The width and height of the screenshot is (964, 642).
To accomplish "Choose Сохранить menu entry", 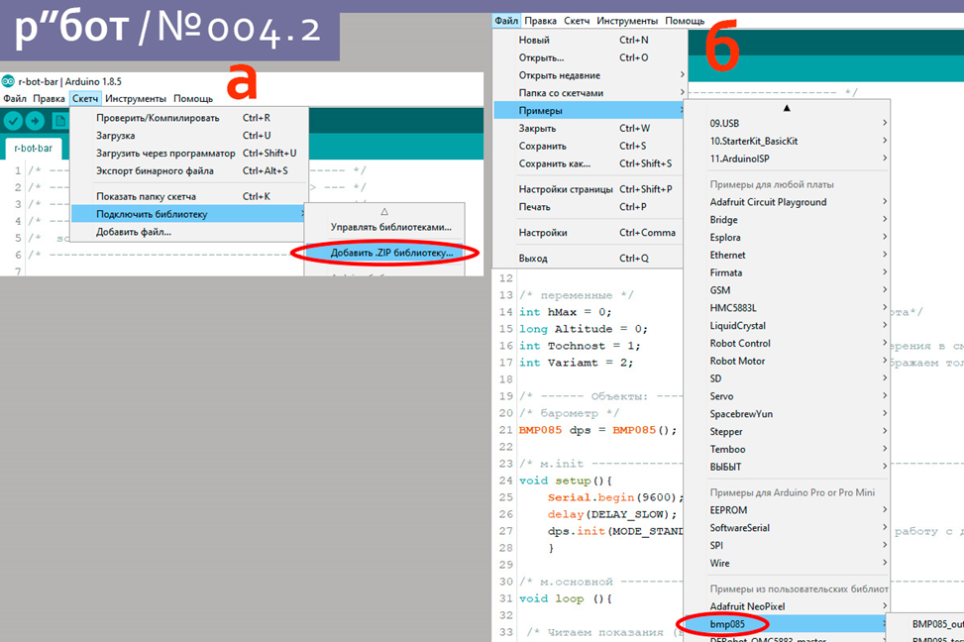I will pyautogui.click(x=590, y=146).
